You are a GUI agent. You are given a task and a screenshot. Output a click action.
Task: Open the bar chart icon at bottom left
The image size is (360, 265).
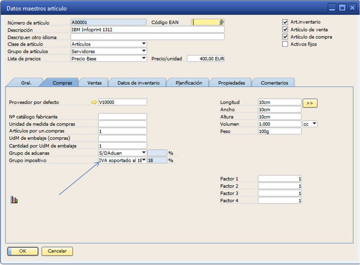click(x=14, y=200)
